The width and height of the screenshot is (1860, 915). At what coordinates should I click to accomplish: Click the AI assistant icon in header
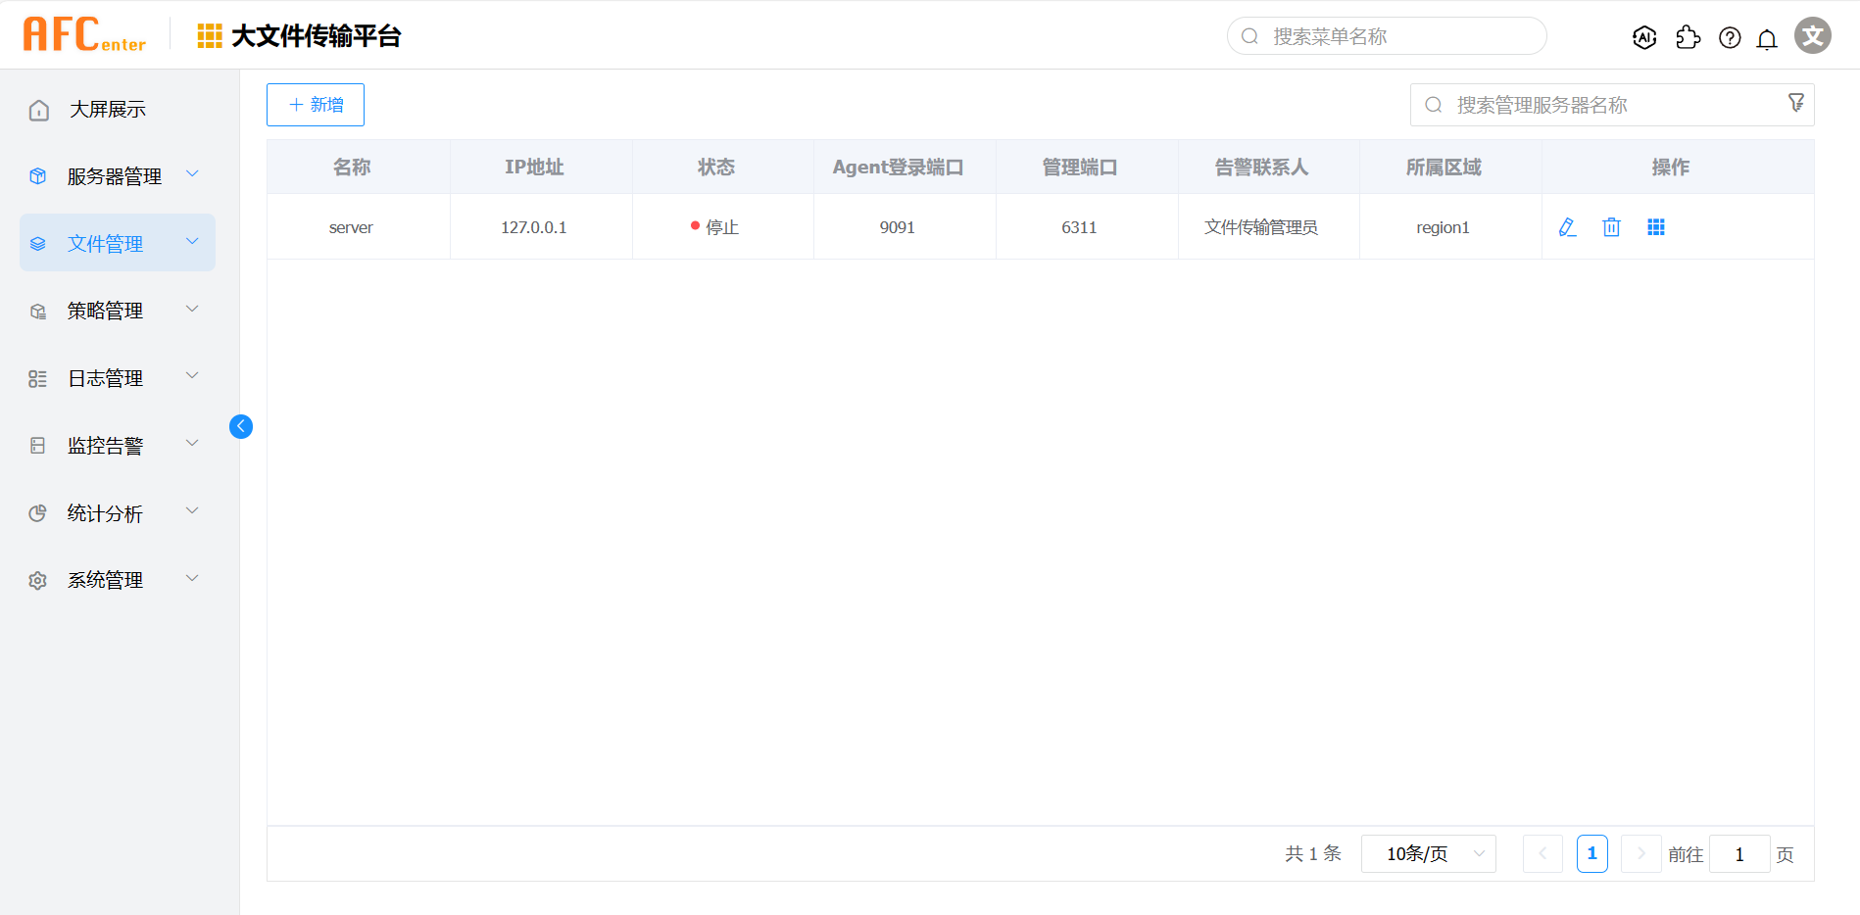[1644, 37]
